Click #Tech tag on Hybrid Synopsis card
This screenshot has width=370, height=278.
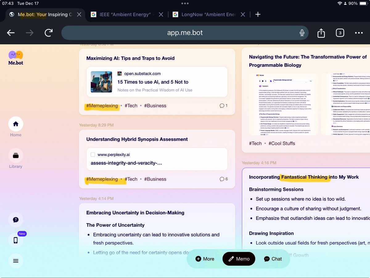click(131, 179)
